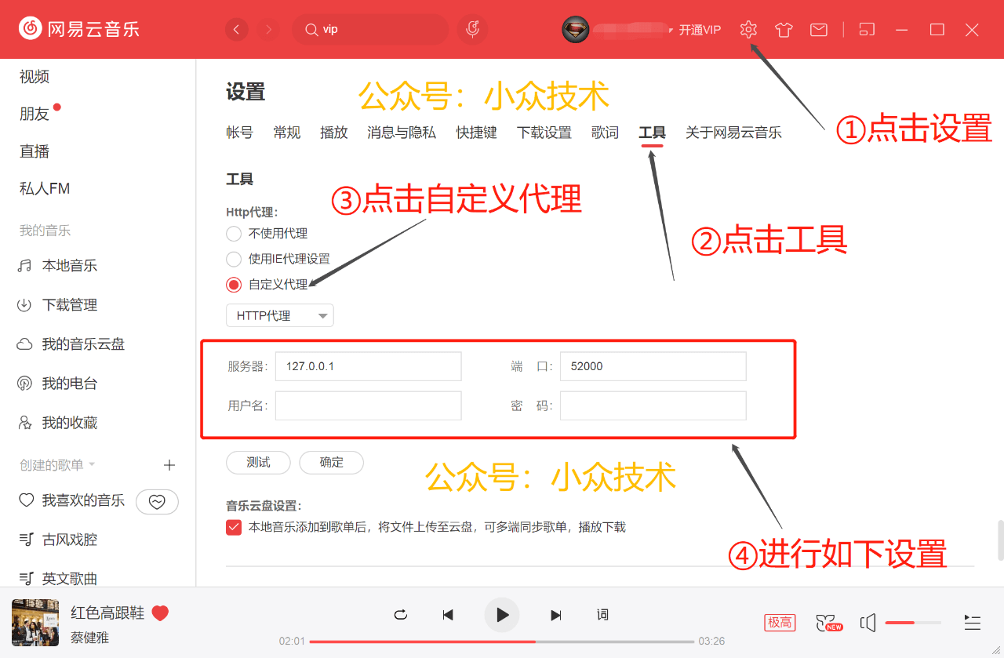Switch to the 消息与隐私 tab
This screenshot has height=658, width=1004.
point(402,133)
